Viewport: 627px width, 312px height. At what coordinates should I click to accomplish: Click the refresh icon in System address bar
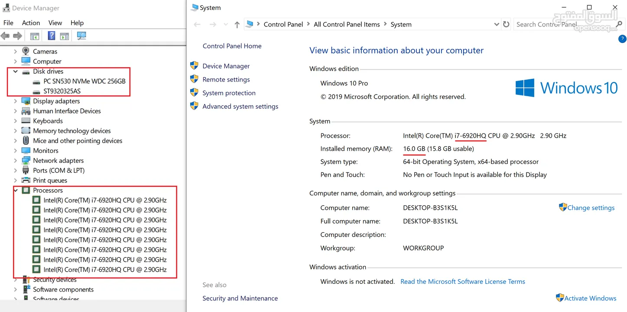[x=506, y=24]
